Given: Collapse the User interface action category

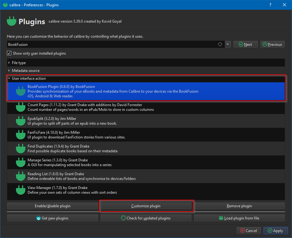Looking at the screenshot, I should click(9, 78).
